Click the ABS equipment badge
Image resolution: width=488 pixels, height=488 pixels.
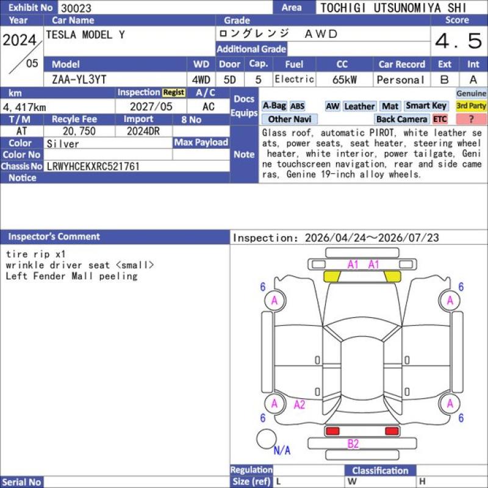297,106
